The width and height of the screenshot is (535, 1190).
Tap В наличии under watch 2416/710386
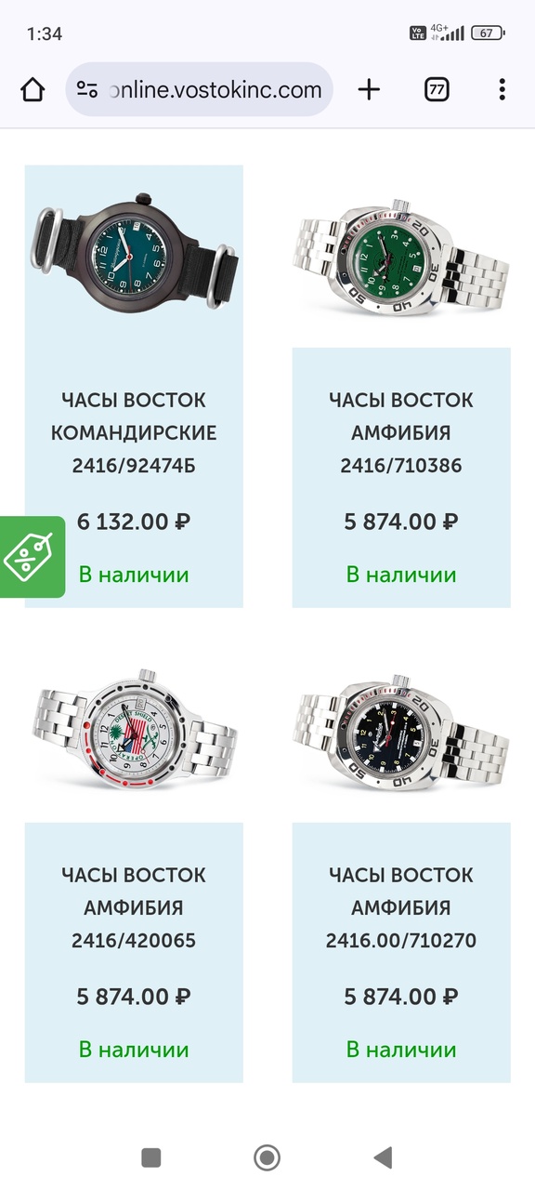point(401,575)
